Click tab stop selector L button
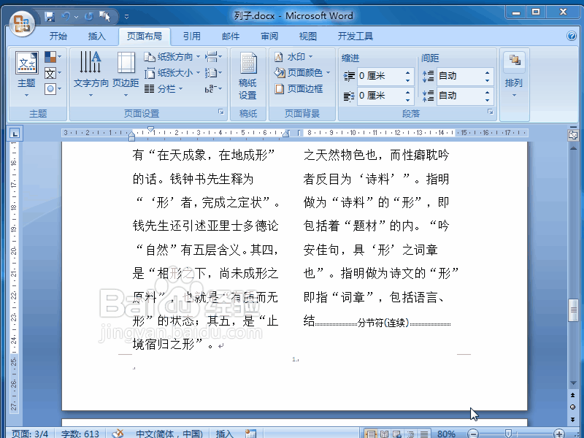 pyautogui.click(x=15, y=134)
